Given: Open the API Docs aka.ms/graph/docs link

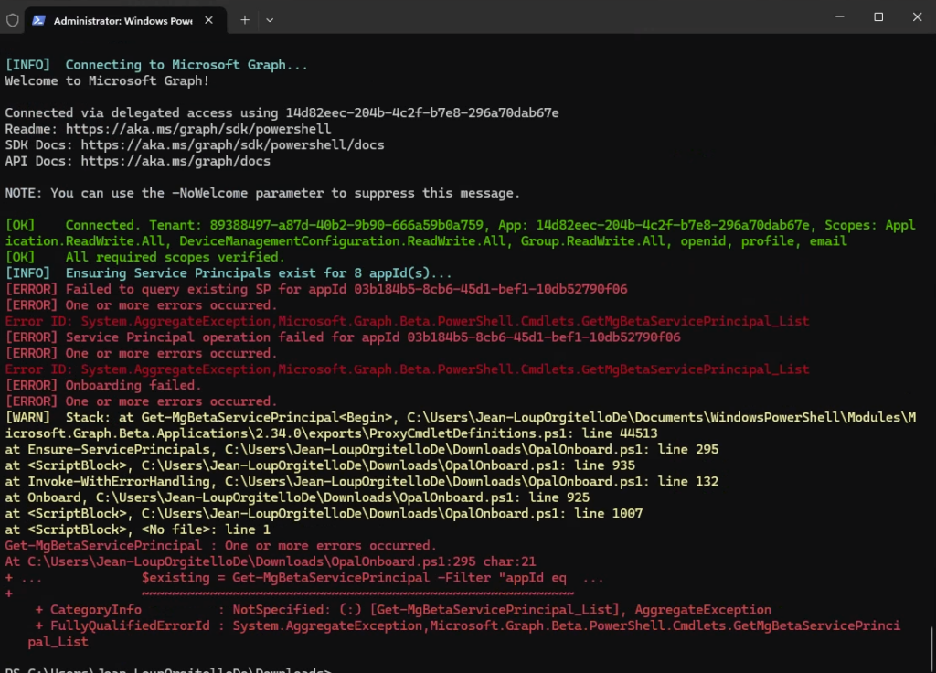Looking at the screenshot, I should pyautogui.click(x=175, y=161).
